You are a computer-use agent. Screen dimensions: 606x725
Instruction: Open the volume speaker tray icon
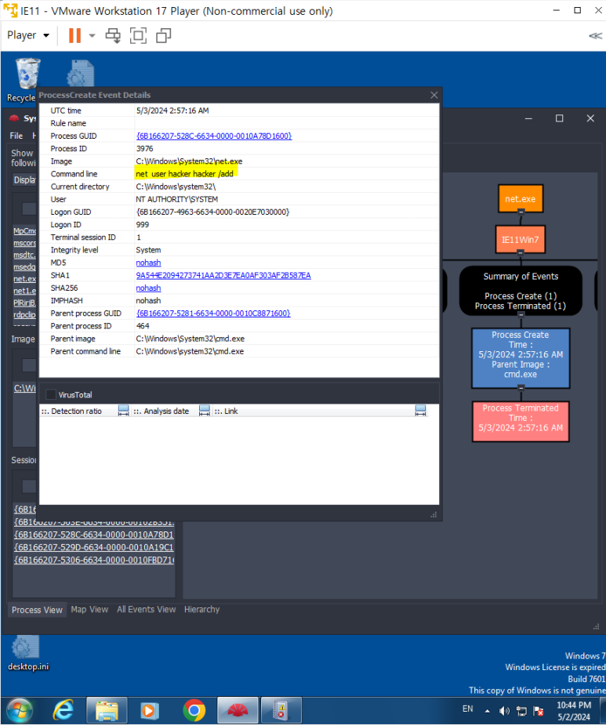pyautogui.click(x=504, y=711)
